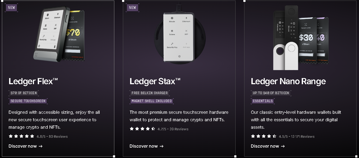Image resolution: width=359 pixels, height=158 pixels.
Task: Open Discover now link under Ledger Flex
Action: point(25,146)
